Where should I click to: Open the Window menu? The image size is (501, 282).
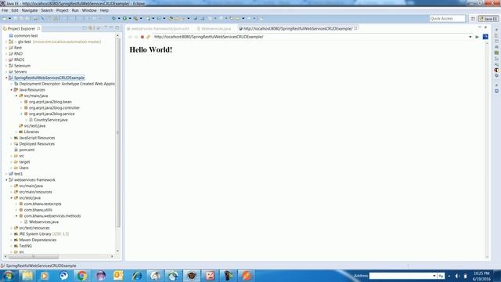pyautogui.click(x=89, y=10)
